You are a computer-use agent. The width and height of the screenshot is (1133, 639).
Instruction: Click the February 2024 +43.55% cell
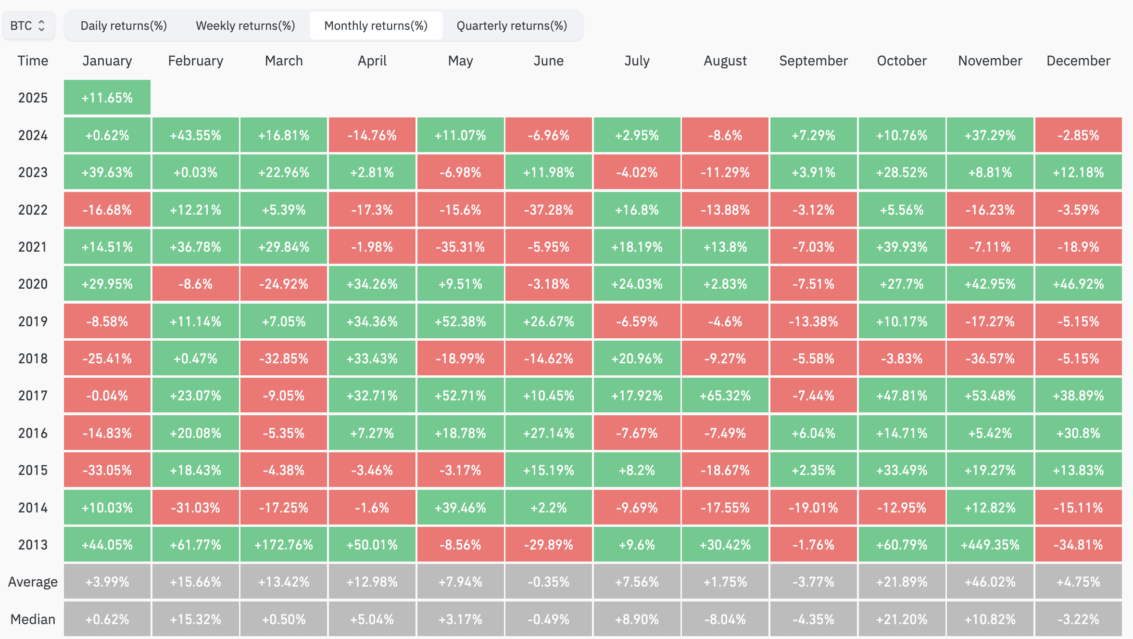tap(195, 135)
